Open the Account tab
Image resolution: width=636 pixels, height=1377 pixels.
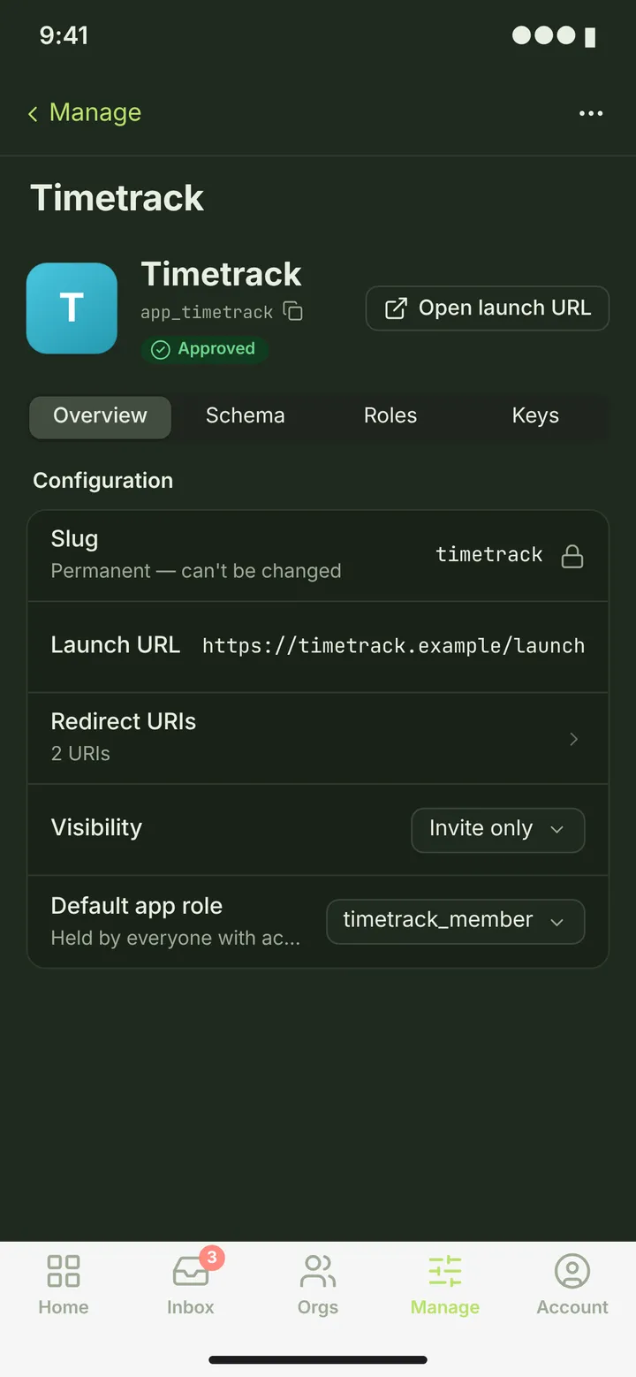[572, 1284]
